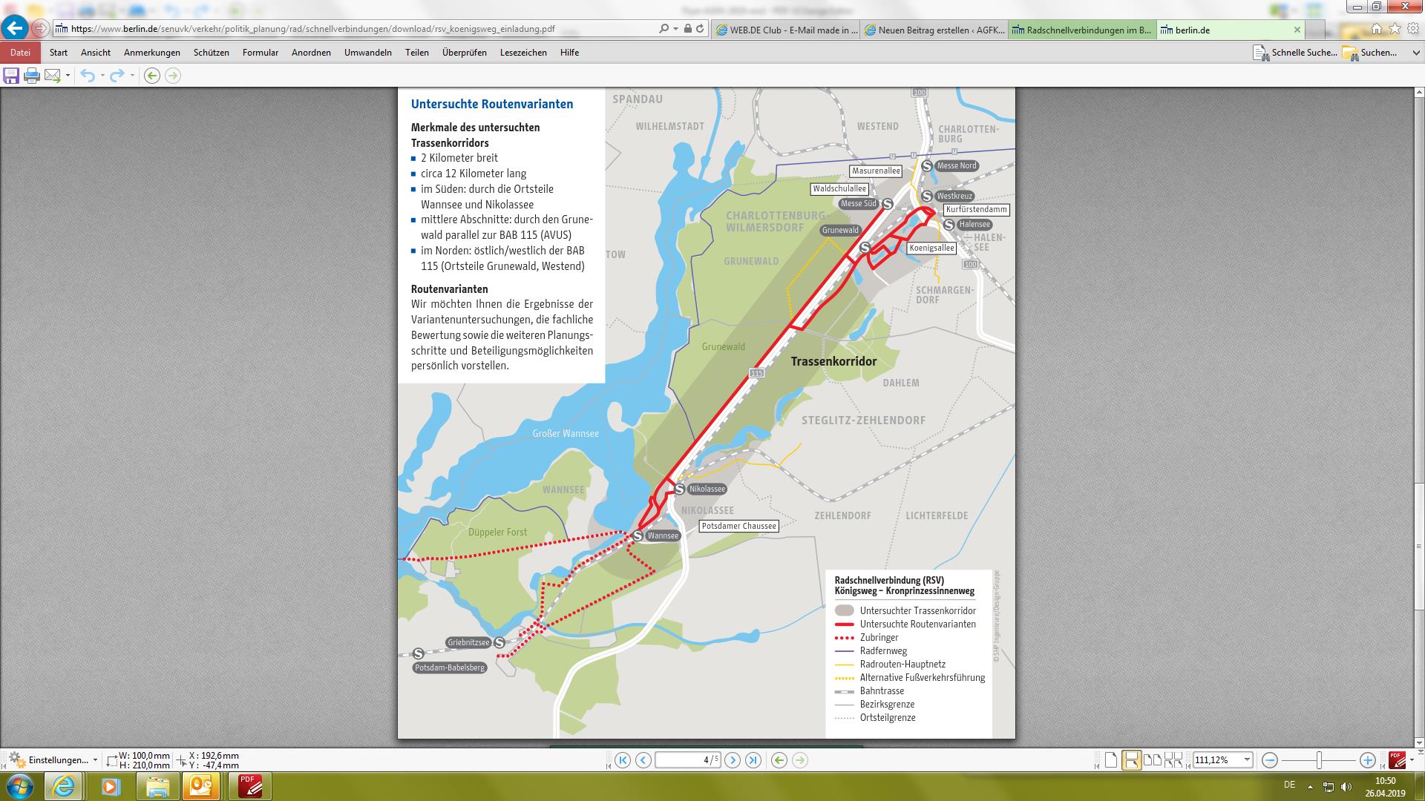This screenshot has width=1425, height=801.
Task: Open e-mail send options dropdown arrow
Action: click(68, 76)
